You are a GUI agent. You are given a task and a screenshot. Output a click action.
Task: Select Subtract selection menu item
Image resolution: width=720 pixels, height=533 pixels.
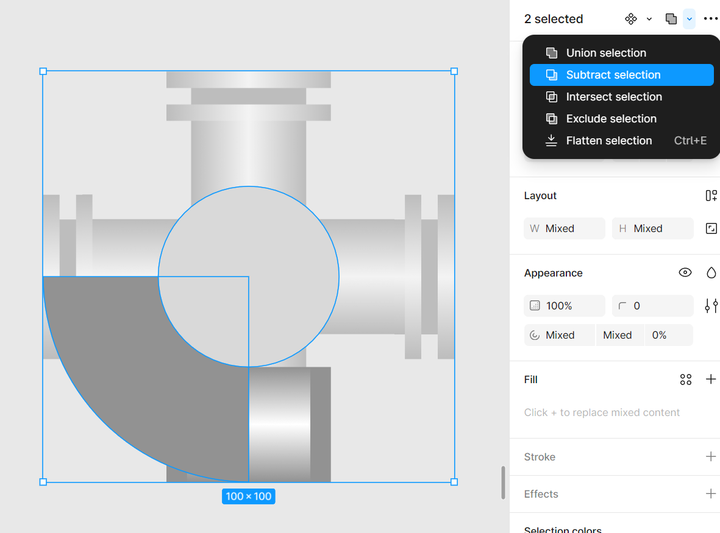pyautogui.click(x=613, y=75)
